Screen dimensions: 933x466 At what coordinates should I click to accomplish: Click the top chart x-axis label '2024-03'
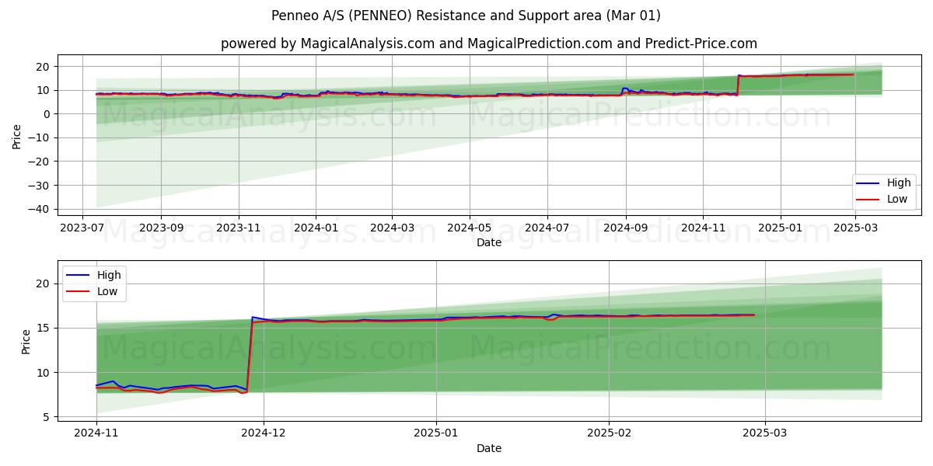tap(391, 228)
